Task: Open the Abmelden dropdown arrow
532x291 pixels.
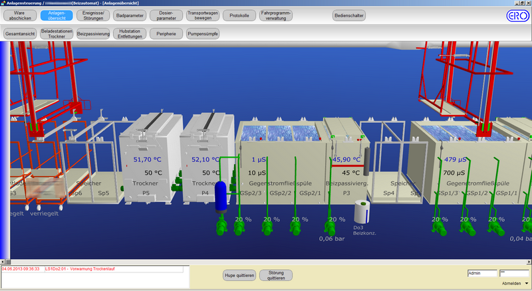Action: click(527, 283)
